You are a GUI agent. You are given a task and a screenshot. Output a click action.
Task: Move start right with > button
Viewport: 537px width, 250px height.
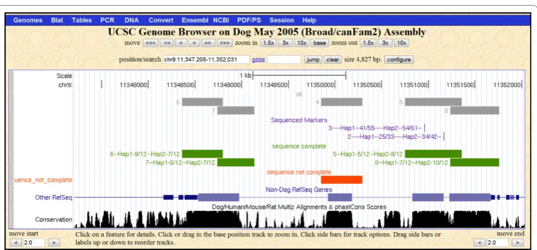[x=53, y=243]
